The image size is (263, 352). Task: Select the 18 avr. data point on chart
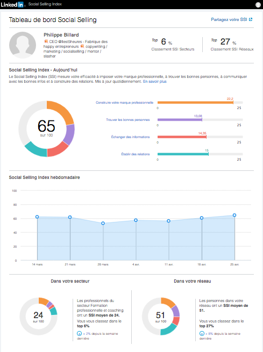pos(202,218)
